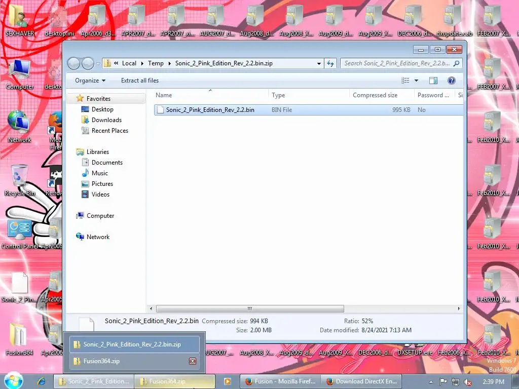Viewport: 519px width, 389px height.
Task: Click the 2:39 PM clock
Action: 493,382
